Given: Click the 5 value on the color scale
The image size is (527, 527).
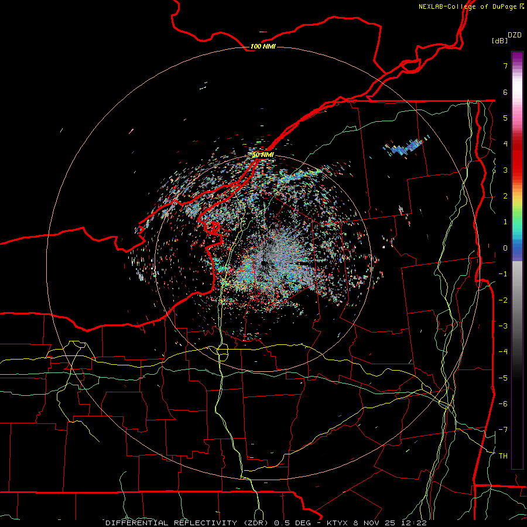Looking at the screenshot, I should click(x=505, y=118).
